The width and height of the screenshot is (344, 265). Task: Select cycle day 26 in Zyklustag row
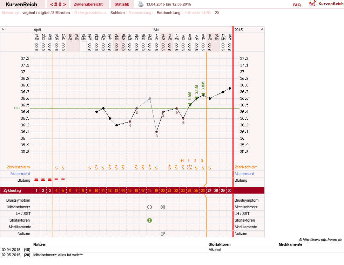coord(203,190)
